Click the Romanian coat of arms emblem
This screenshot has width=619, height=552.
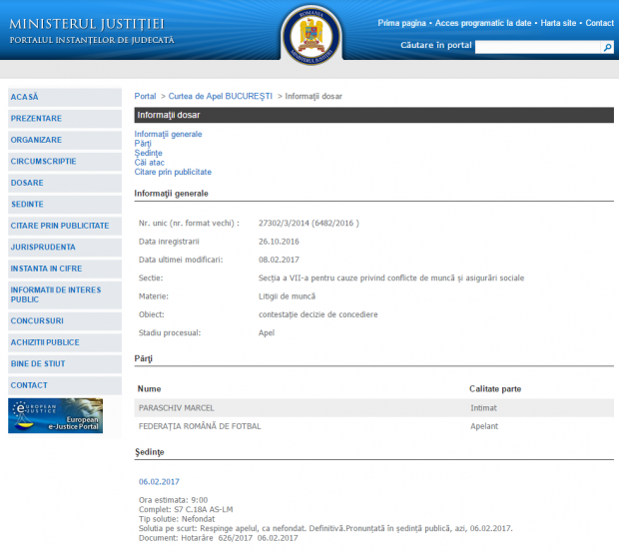point(310,36)
